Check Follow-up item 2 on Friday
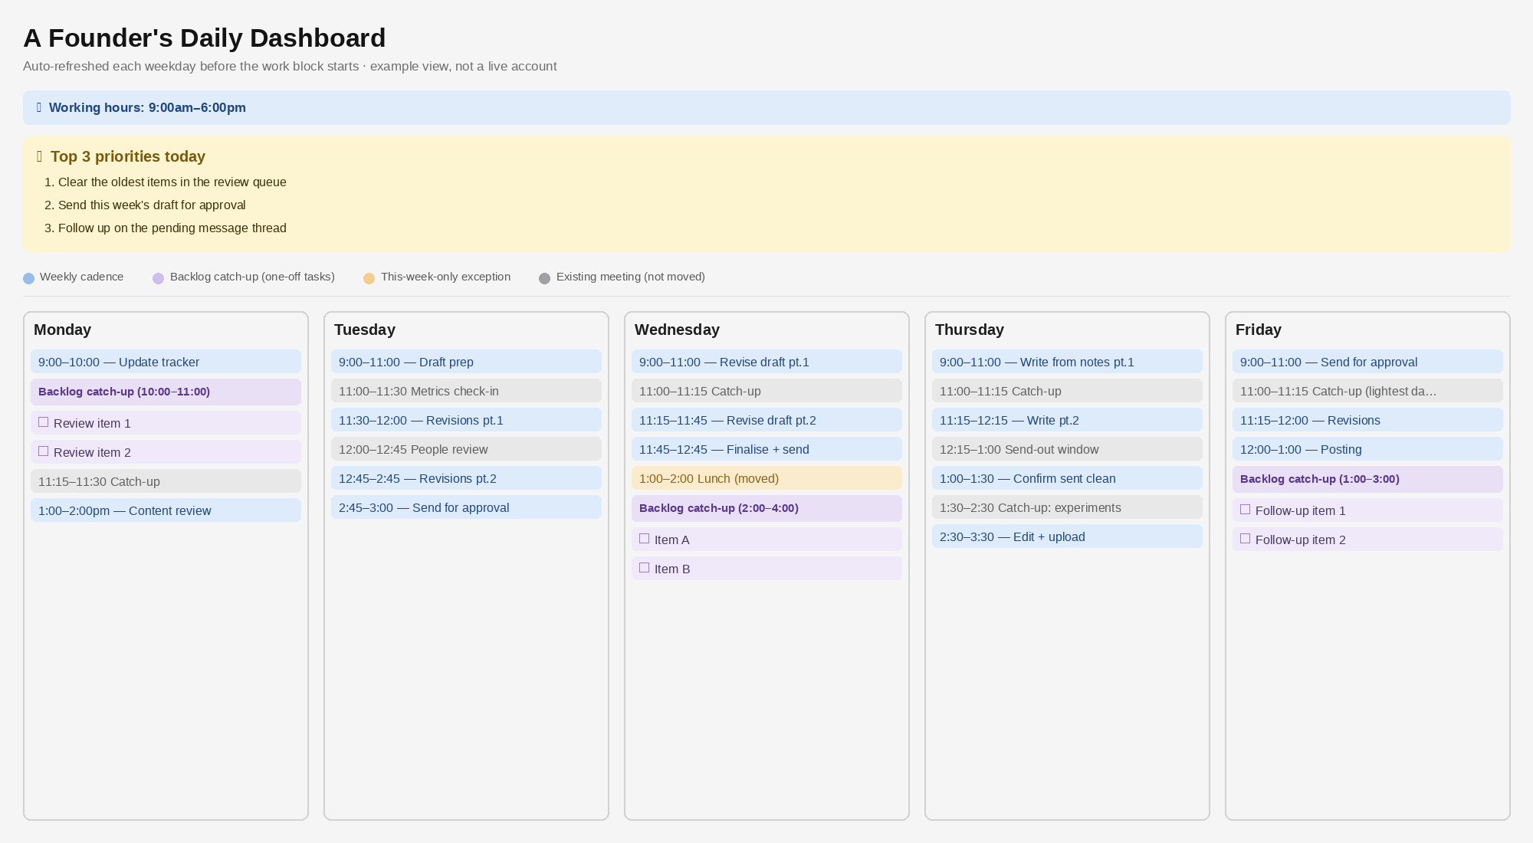Screen dimensions: 1533x843 click(x=1246, y=539)
